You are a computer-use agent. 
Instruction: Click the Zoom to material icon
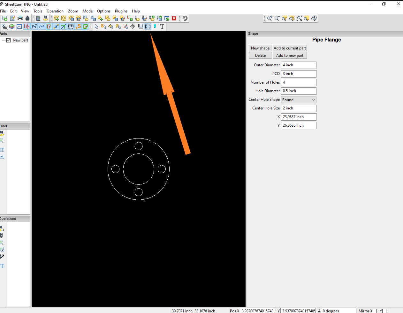point(307,19)
